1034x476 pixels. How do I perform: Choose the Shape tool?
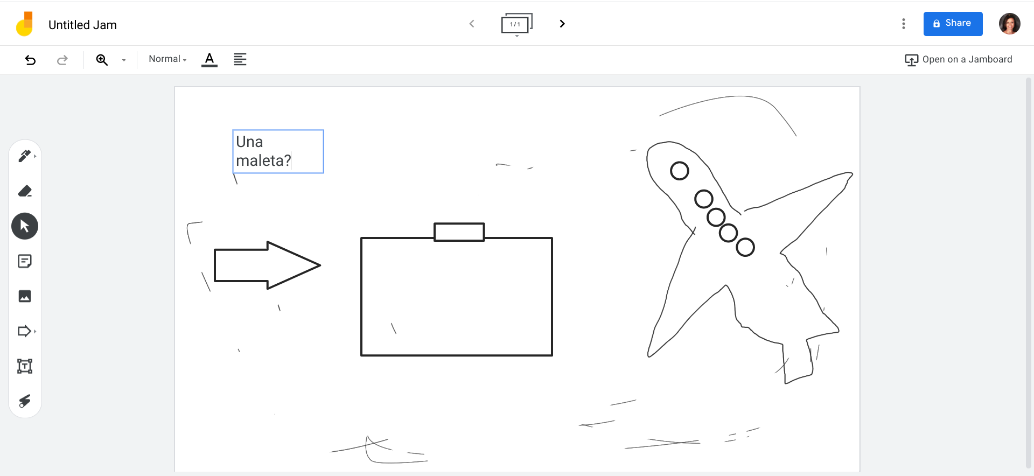[25, 331]
